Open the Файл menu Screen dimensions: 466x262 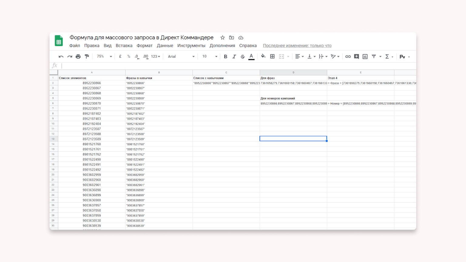click(x=75, y=45)
